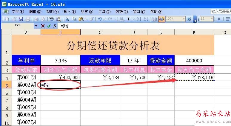Sort descending with the Z-A icon
Image resolution: width=231 pixels, height=126 pixels.
point(146,19)
